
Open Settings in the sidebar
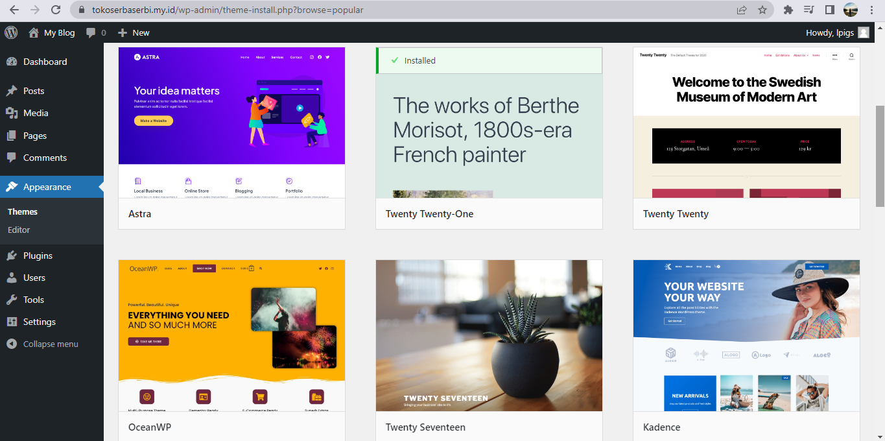pyautogui.click(x=52, y=322)
